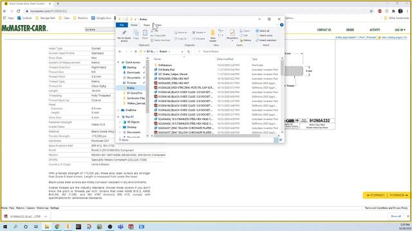Open the Explorer help icon
Screen dimensions: 412x231
pos(282,25)
